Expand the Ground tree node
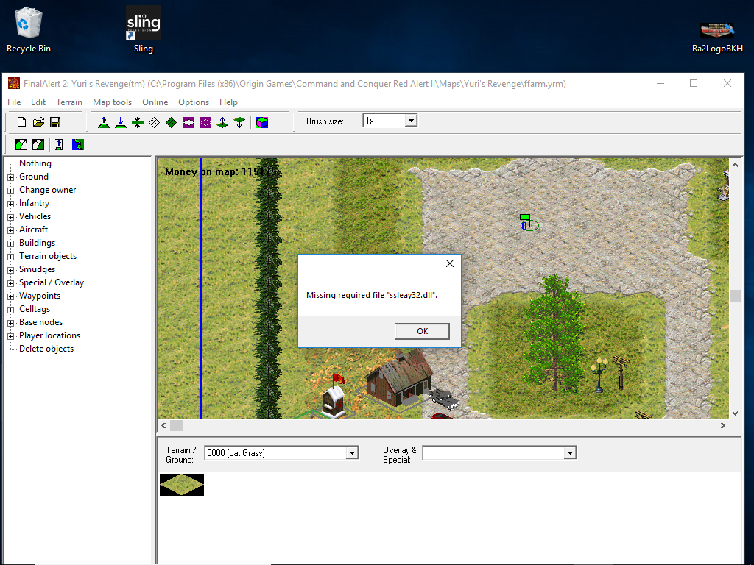The width and height of the screenshot is (754, 565). [x=10, y=177]
